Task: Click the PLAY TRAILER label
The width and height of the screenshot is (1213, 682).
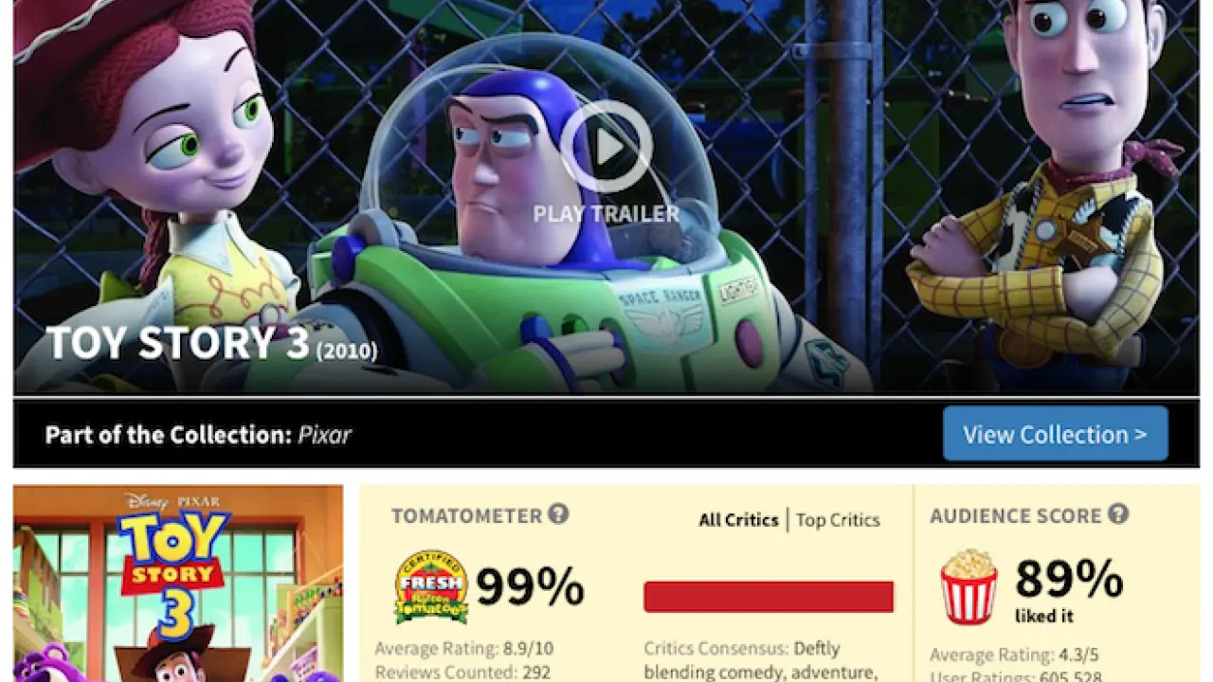Action: coord(606,214)
